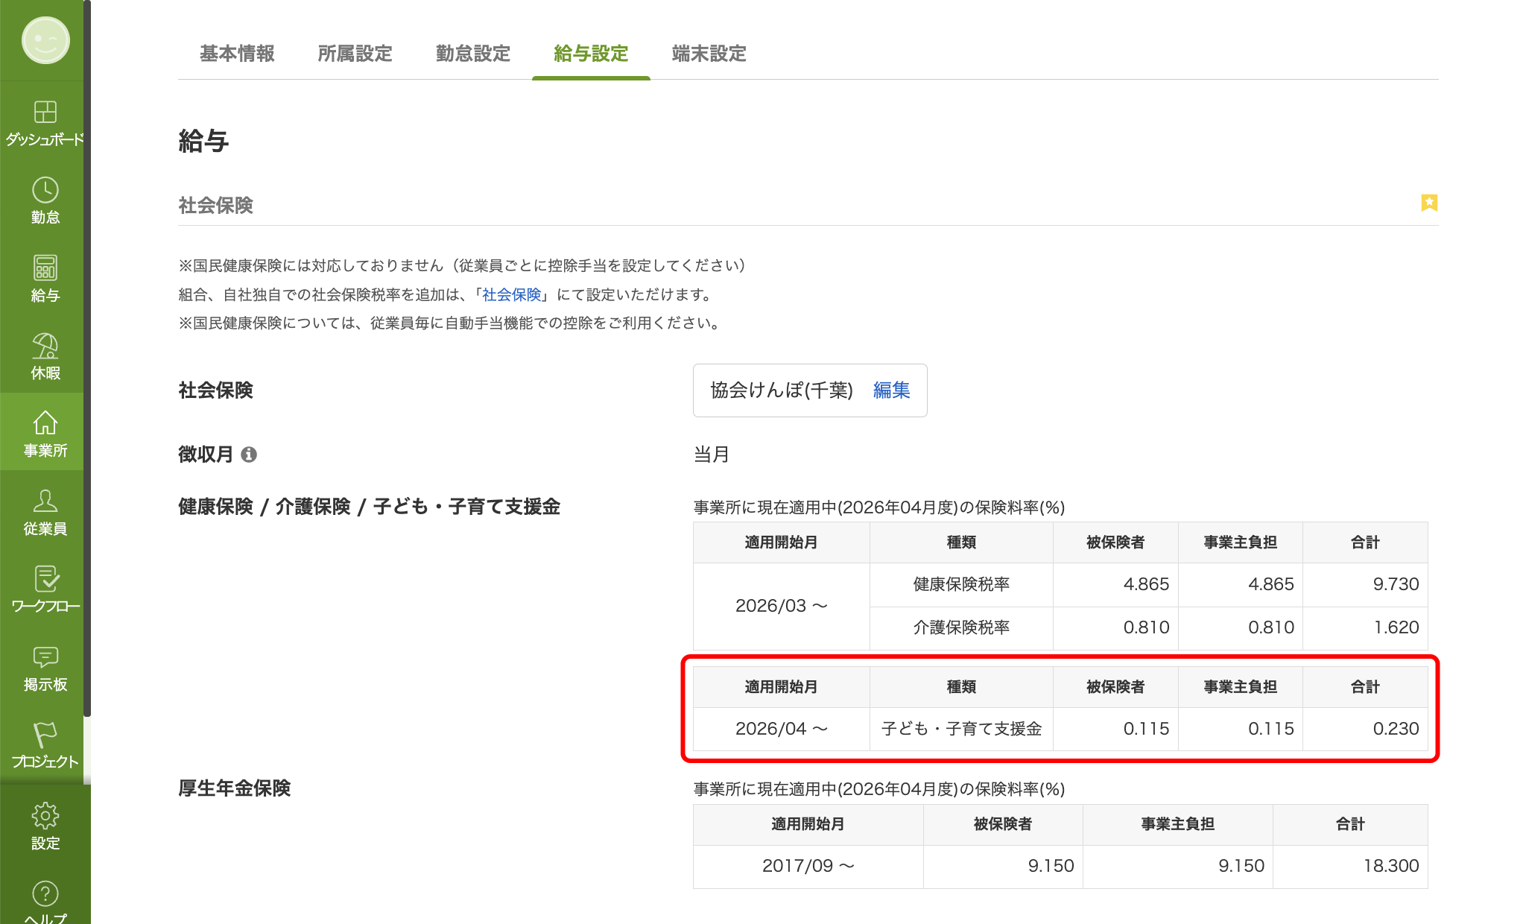Open the 勤怠設定 tab

(473, 54)
